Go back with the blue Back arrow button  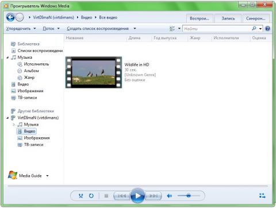point(10,17)
